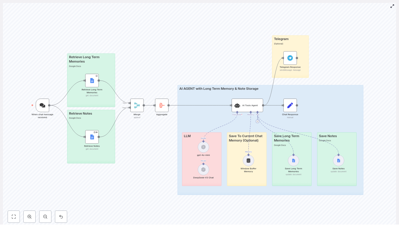Open the Save Notes update document node

click(338, 160)
